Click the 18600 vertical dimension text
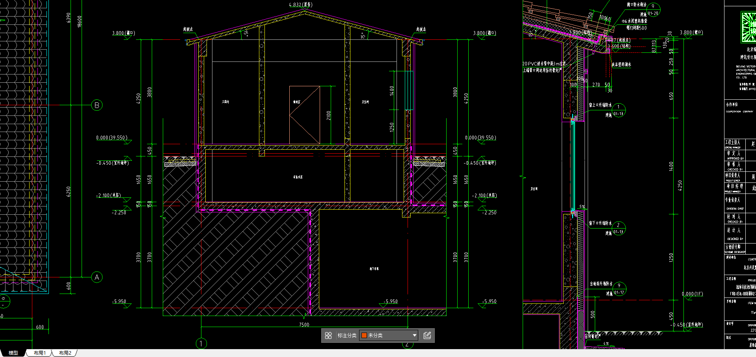 80,21
